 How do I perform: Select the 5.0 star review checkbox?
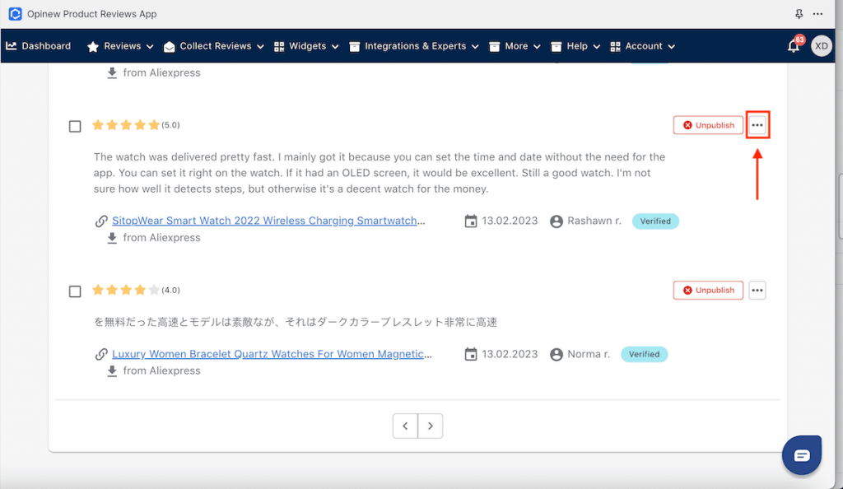(x=75, y=126)
